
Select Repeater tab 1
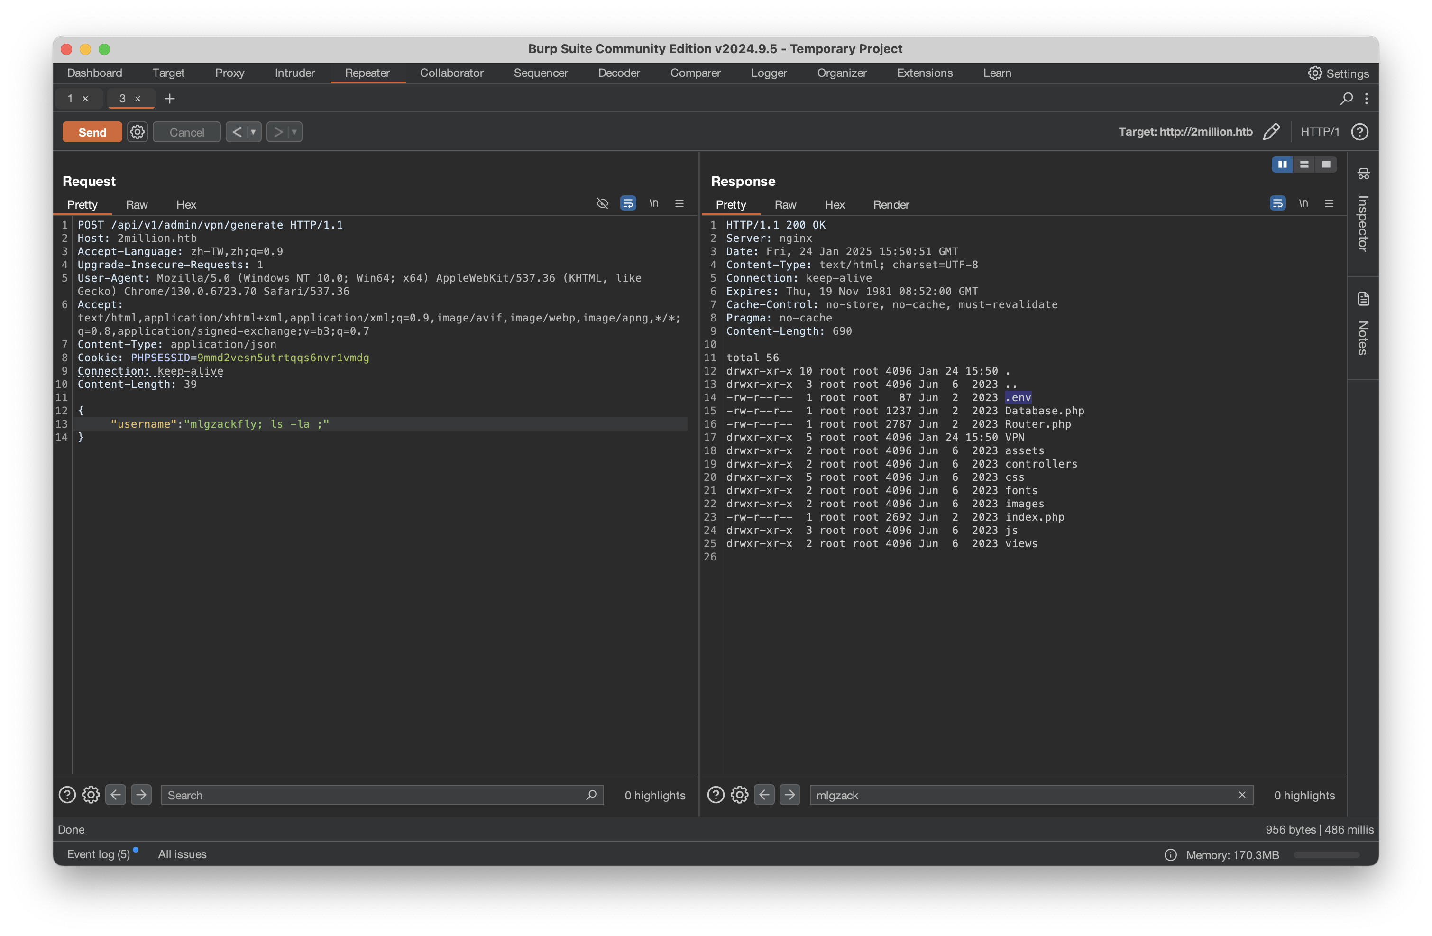(70, 99)
